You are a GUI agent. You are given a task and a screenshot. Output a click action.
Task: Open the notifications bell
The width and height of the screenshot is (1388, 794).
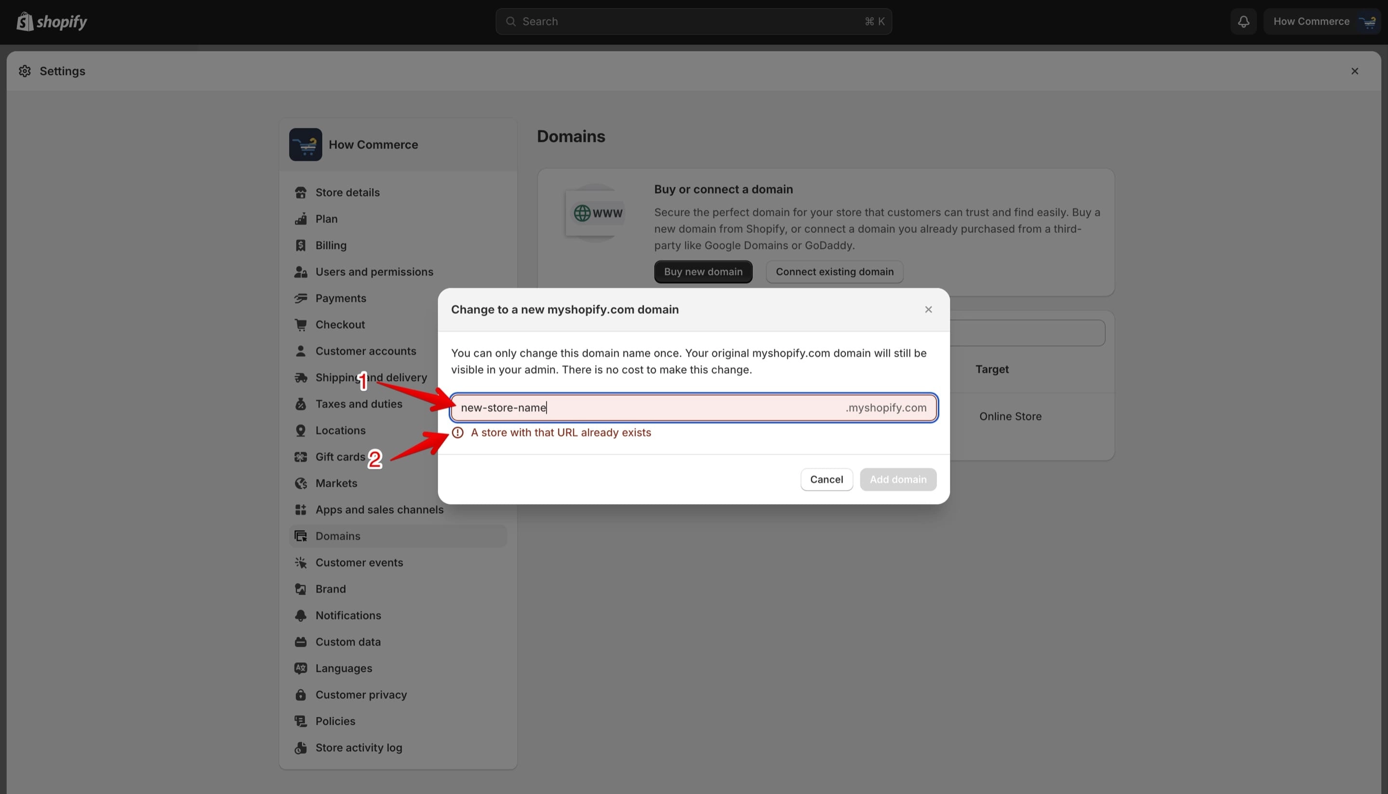pos(1243,22)
